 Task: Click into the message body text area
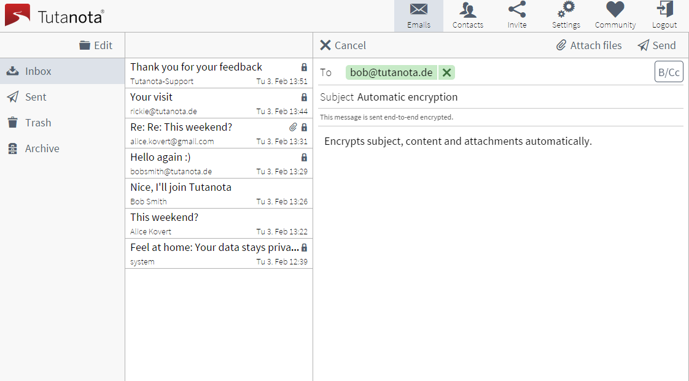[500, 245]
